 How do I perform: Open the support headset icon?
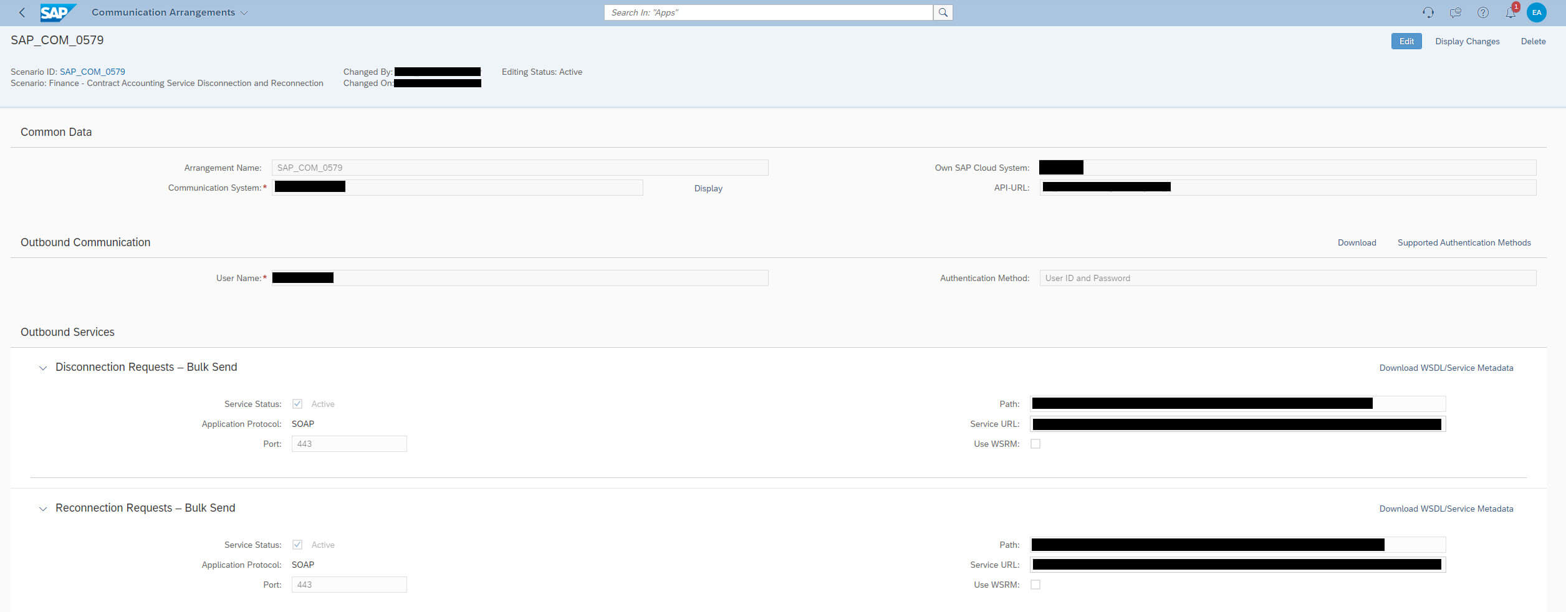pos(1428,12)
